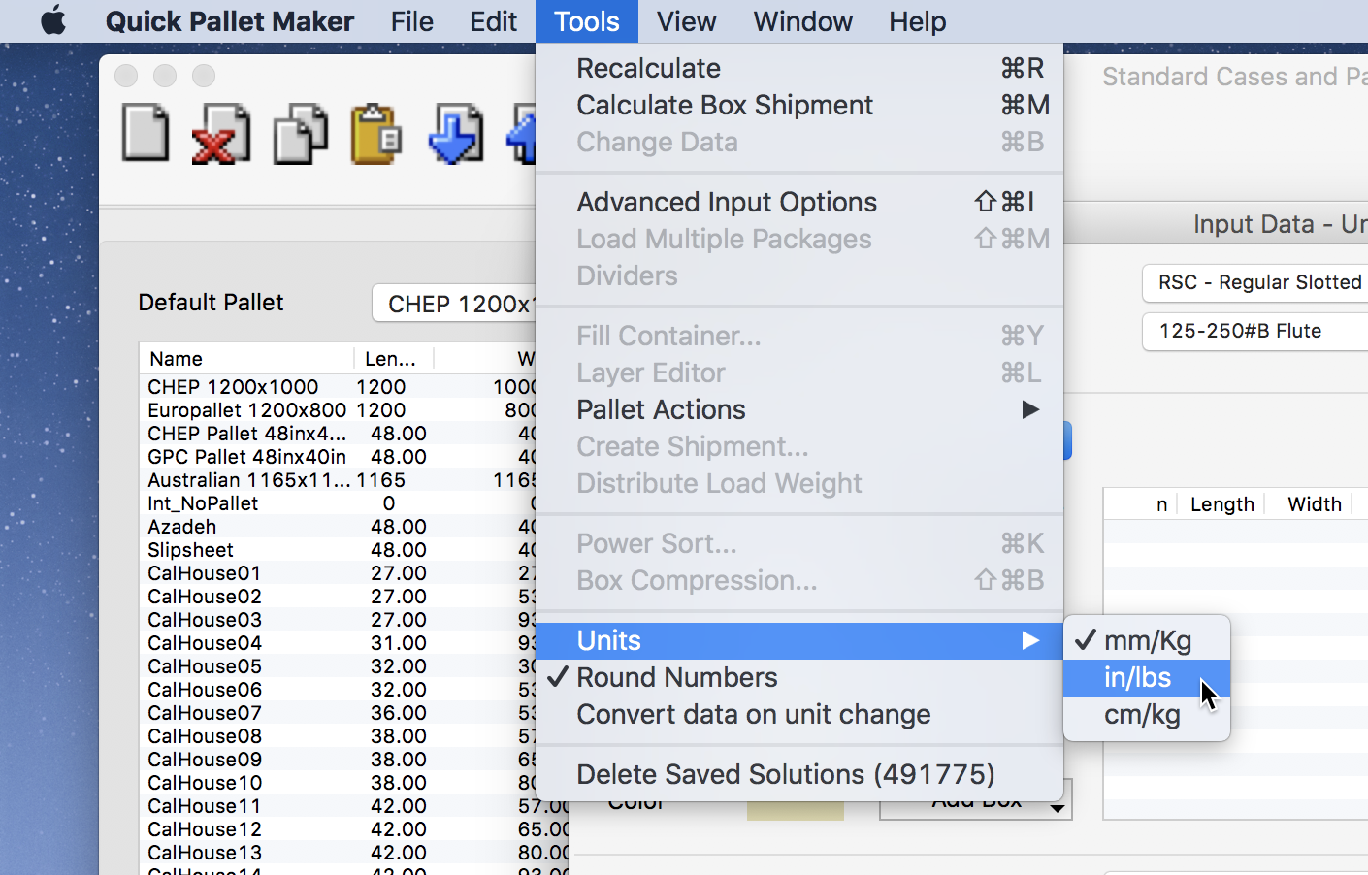Toggle Round Numbers option
This screenshot has width=1368, height=875.
[x=799, y=677]
